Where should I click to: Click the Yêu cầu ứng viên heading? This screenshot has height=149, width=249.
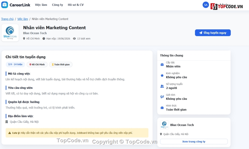(x=20, y=88)
